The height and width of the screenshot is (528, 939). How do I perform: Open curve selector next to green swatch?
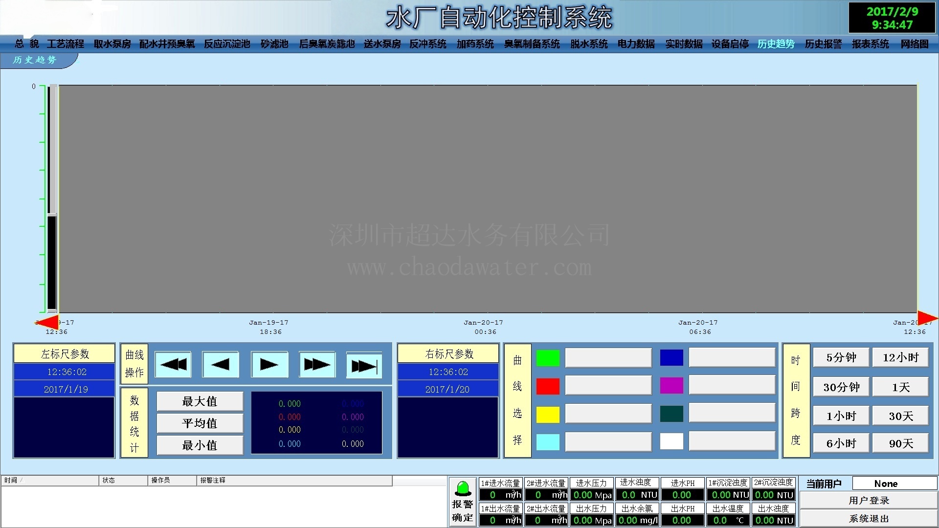click(608, 358)
